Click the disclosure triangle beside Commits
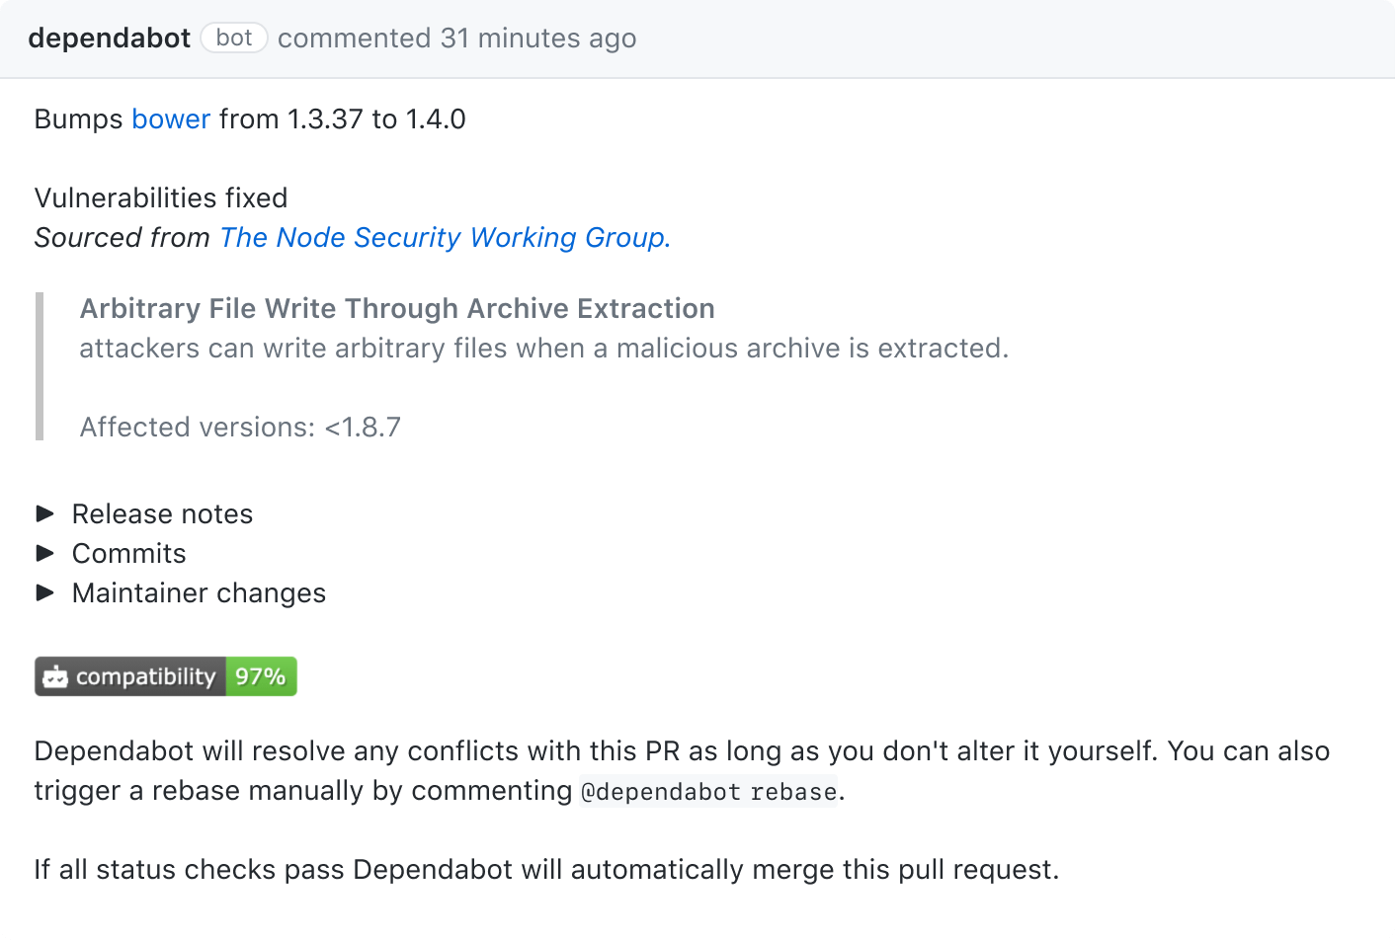The width and height of the screenshot is (1395, 940). click(45, 553)
